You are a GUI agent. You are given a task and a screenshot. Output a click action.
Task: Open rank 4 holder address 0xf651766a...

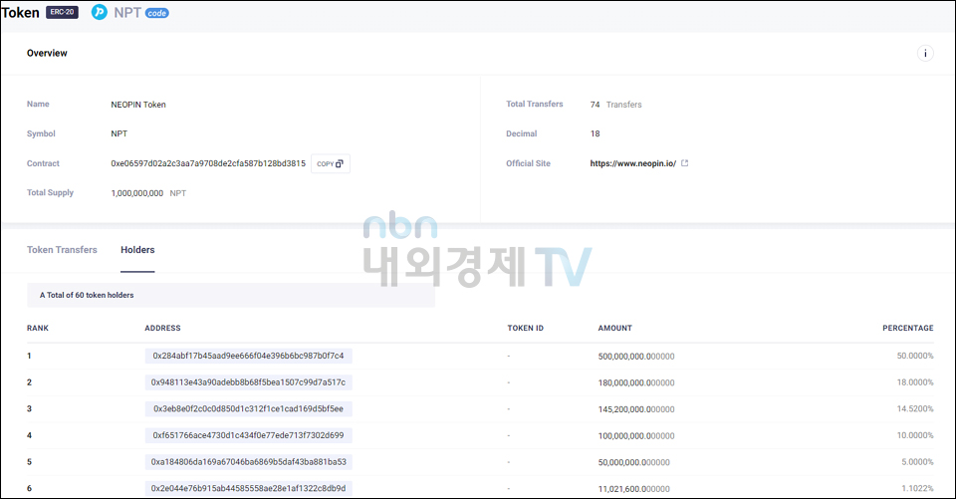point(248,435)
